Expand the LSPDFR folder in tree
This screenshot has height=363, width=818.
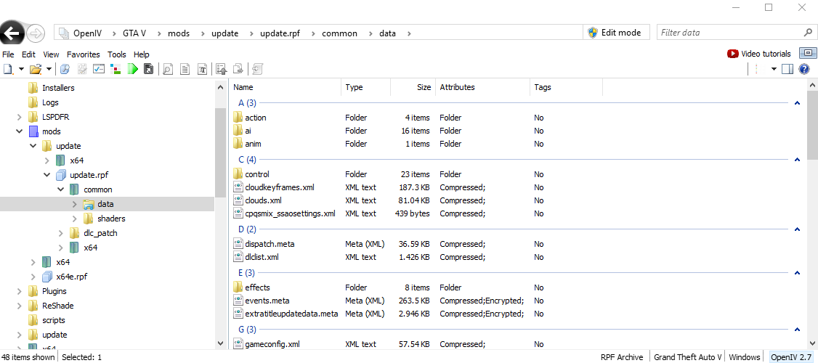coord(20,117)
